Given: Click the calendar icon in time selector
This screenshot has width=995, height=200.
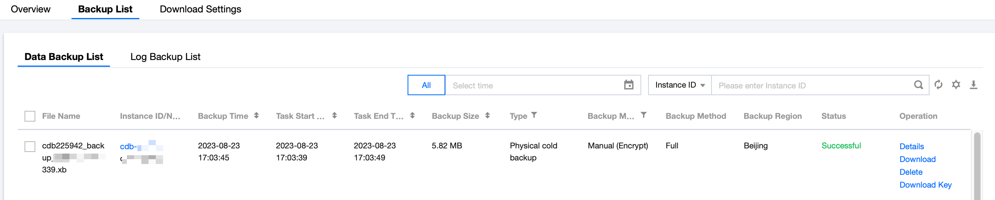Looking at the screenshot, I should tap(628, 85).
